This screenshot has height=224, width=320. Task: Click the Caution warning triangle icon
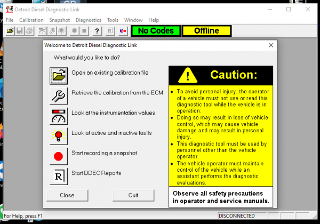(x=188, y=75)
